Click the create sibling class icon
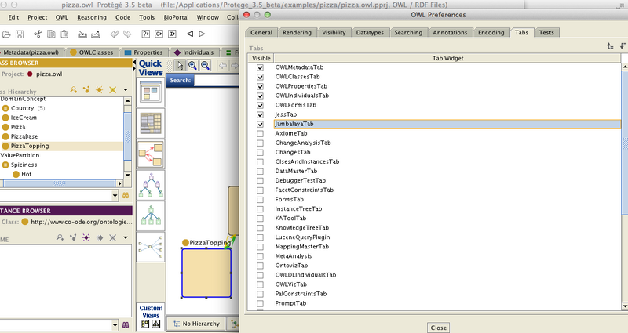The height and width of the screenshot is (333, 628). tap(86, 90)
